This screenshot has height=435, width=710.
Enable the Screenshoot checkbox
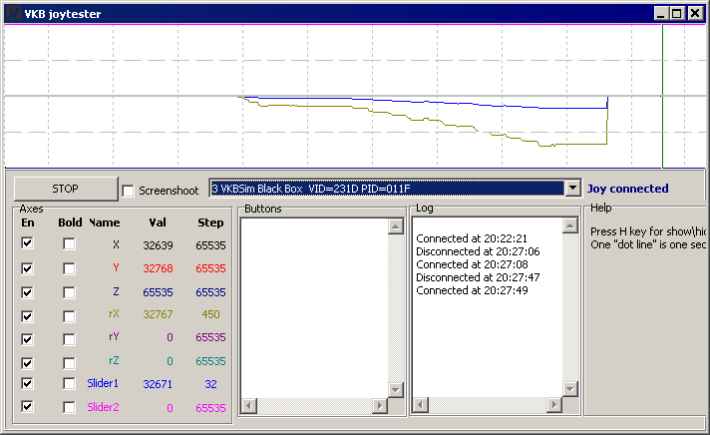click(129, 191)
